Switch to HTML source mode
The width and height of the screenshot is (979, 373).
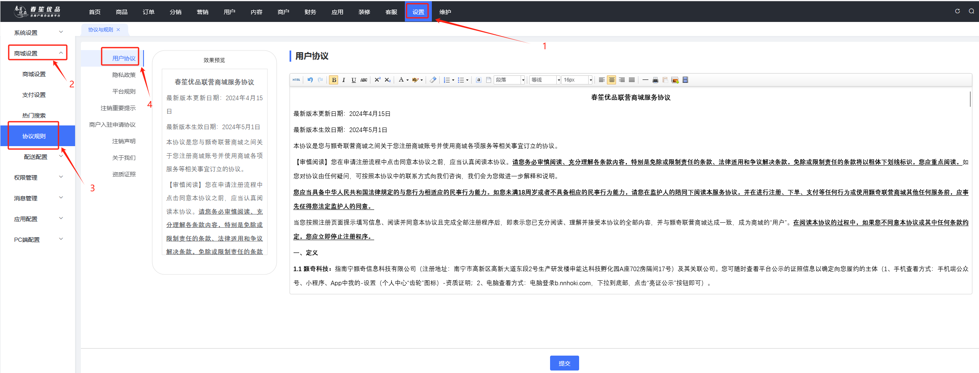point(296,80)
